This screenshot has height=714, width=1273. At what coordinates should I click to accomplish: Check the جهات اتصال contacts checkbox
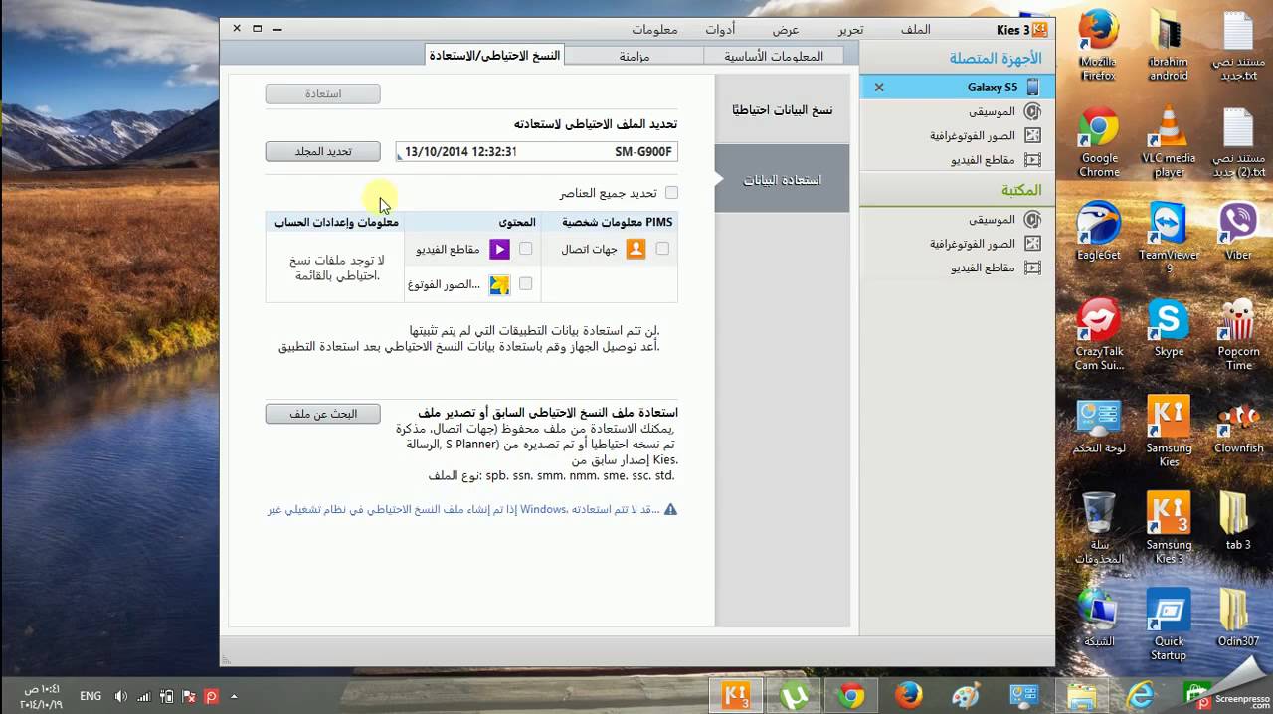coord(662,248)
